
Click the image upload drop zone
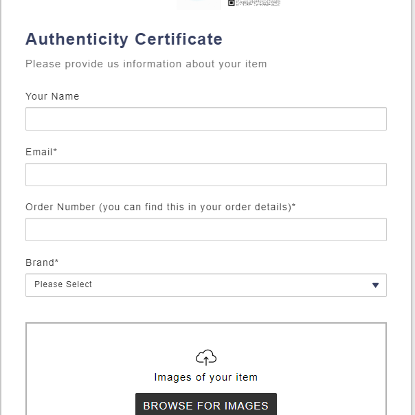pos(206,369)
